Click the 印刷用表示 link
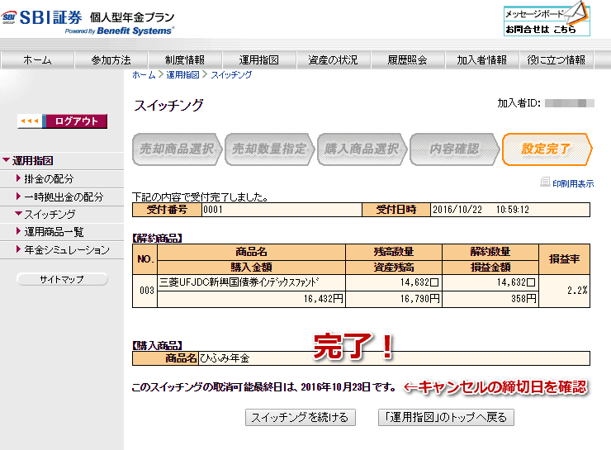 [573, 183]
